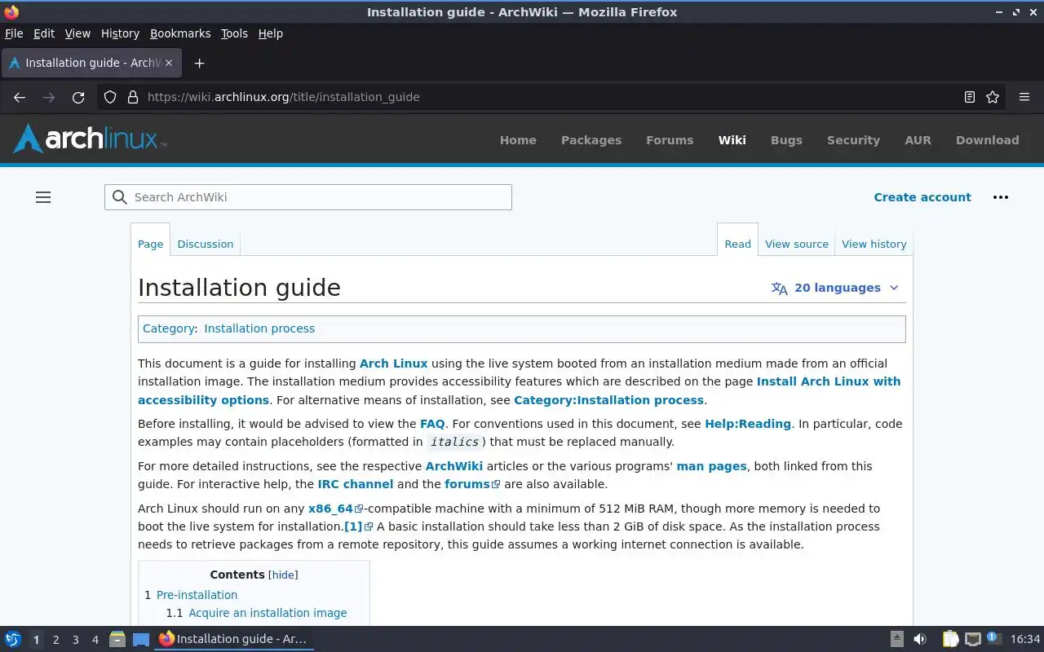Screen dimensions: 1044x652
Task: Bookmark this page with the star icon
Action: pos(993,97)
